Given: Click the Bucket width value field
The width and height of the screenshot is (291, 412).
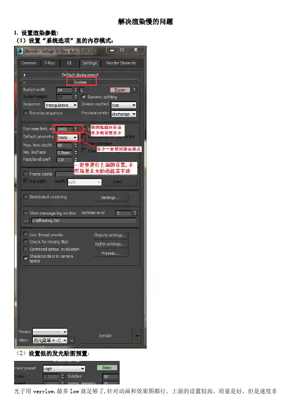Looking at the screenshot, I should tap(65, 90).
